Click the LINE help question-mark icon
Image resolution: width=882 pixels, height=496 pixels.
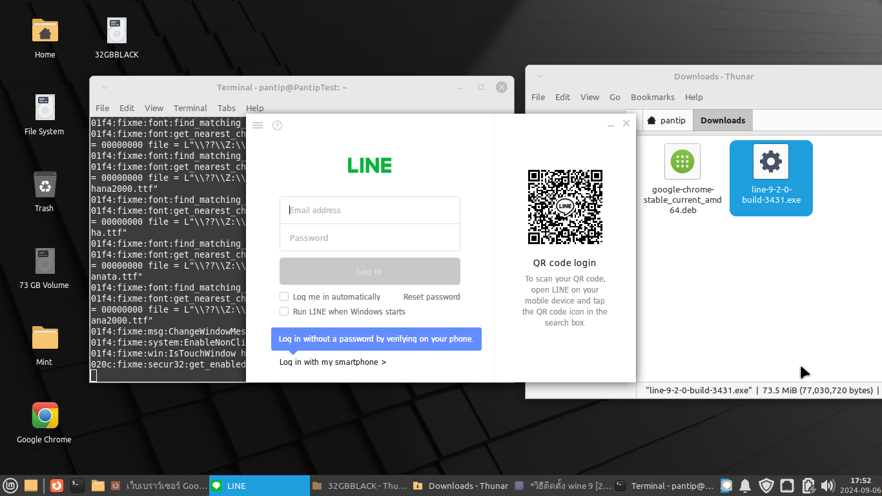click(277, 125)
